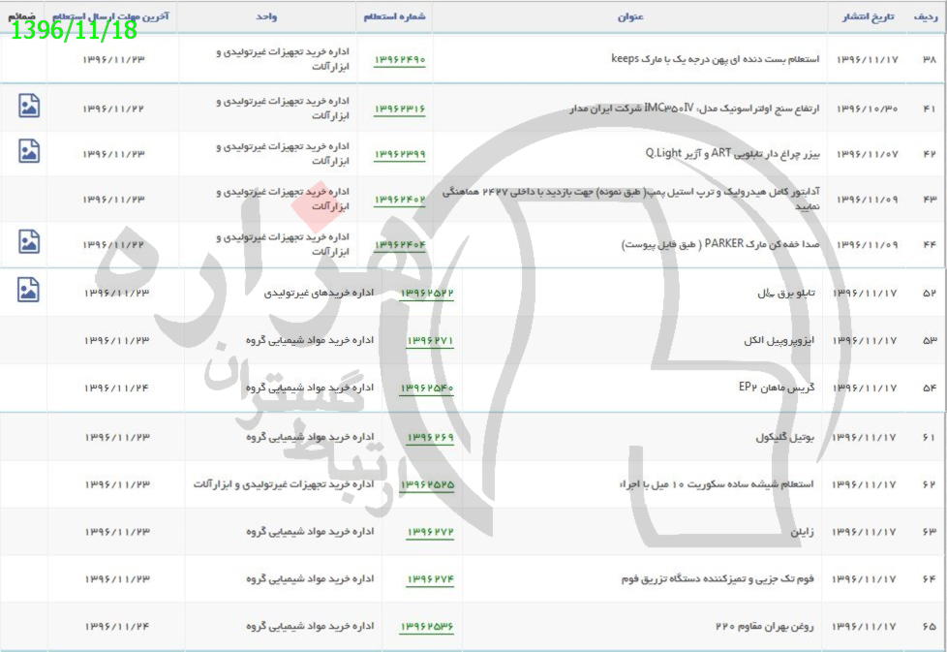Image resolution: width=947 pixels, height=652 pixels.
Task: Click the عنوان column header
Action: (630, 16)
